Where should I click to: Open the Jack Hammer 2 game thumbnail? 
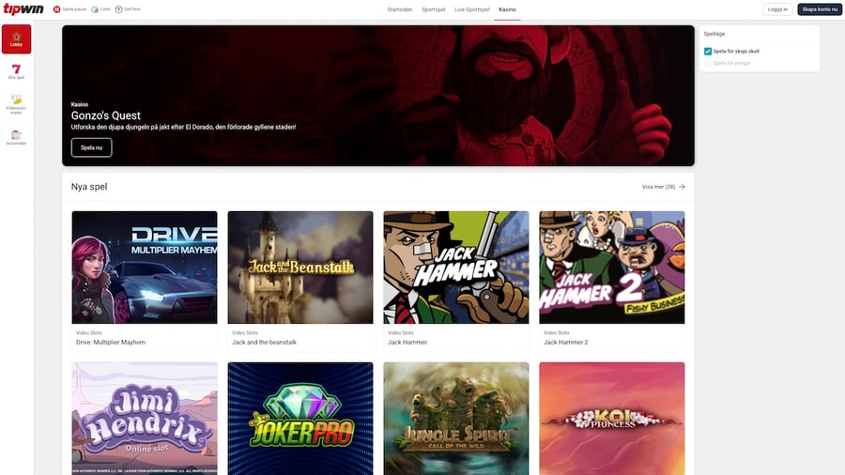[x=611, y=268]
